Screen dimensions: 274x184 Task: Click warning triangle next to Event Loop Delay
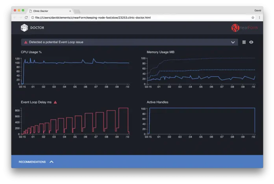pos(55,102)
